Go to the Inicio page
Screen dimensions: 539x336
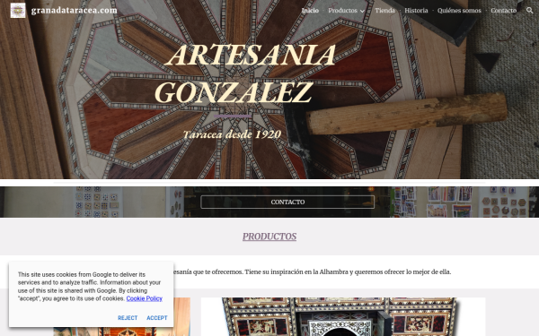click(310, 11)
